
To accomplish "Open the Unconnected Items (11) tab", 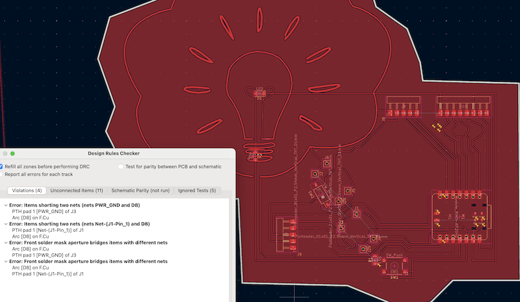I will point(77,190).
